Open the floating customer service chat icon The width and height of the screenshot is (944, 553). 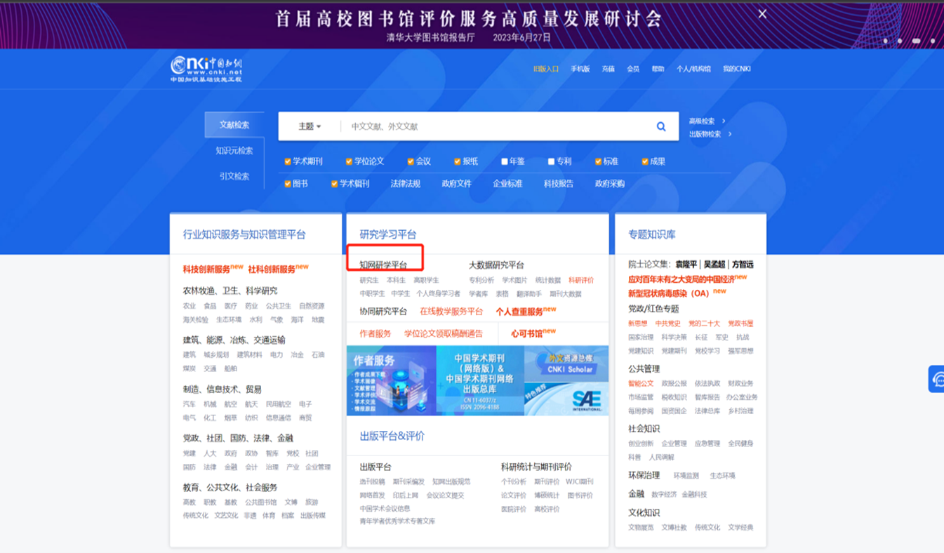[937, 380]
